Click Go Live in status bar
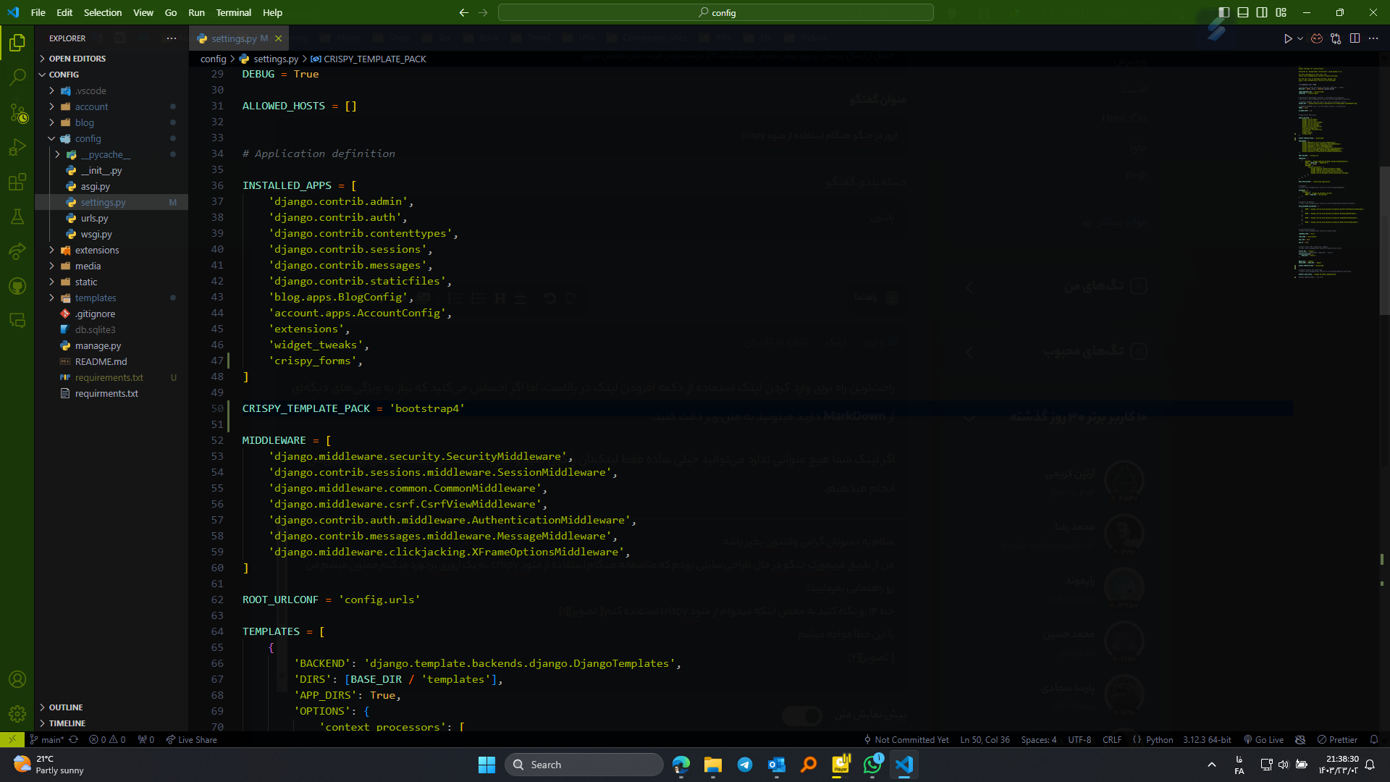Viewport: 1390px width, 782px height. [x=1263, y=739]
